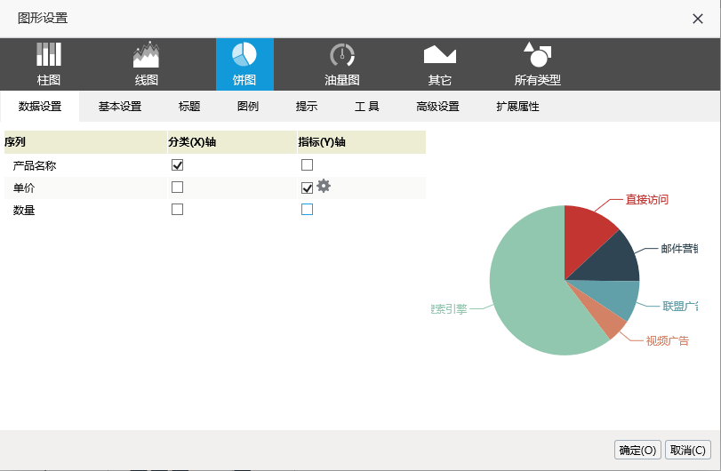Open the 提示 tab

point(307,107)
